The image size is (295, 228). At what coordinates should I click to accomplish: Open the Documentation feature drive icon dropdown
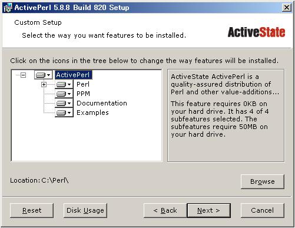point(64,103)
